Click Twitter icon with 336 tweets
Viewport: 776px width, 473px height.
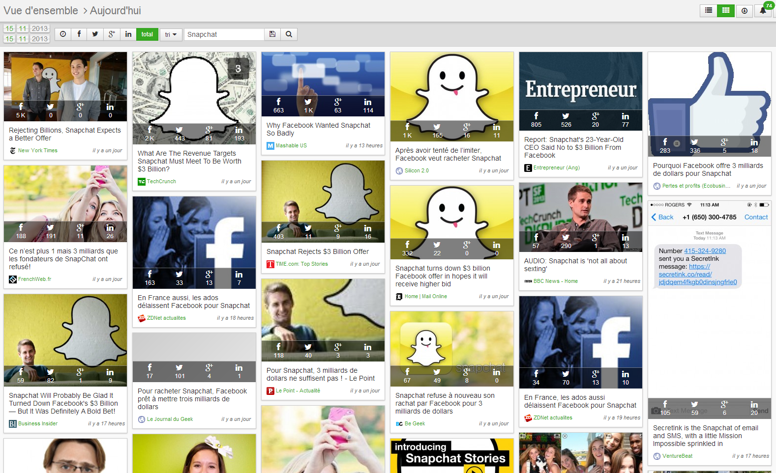[694, 142]
